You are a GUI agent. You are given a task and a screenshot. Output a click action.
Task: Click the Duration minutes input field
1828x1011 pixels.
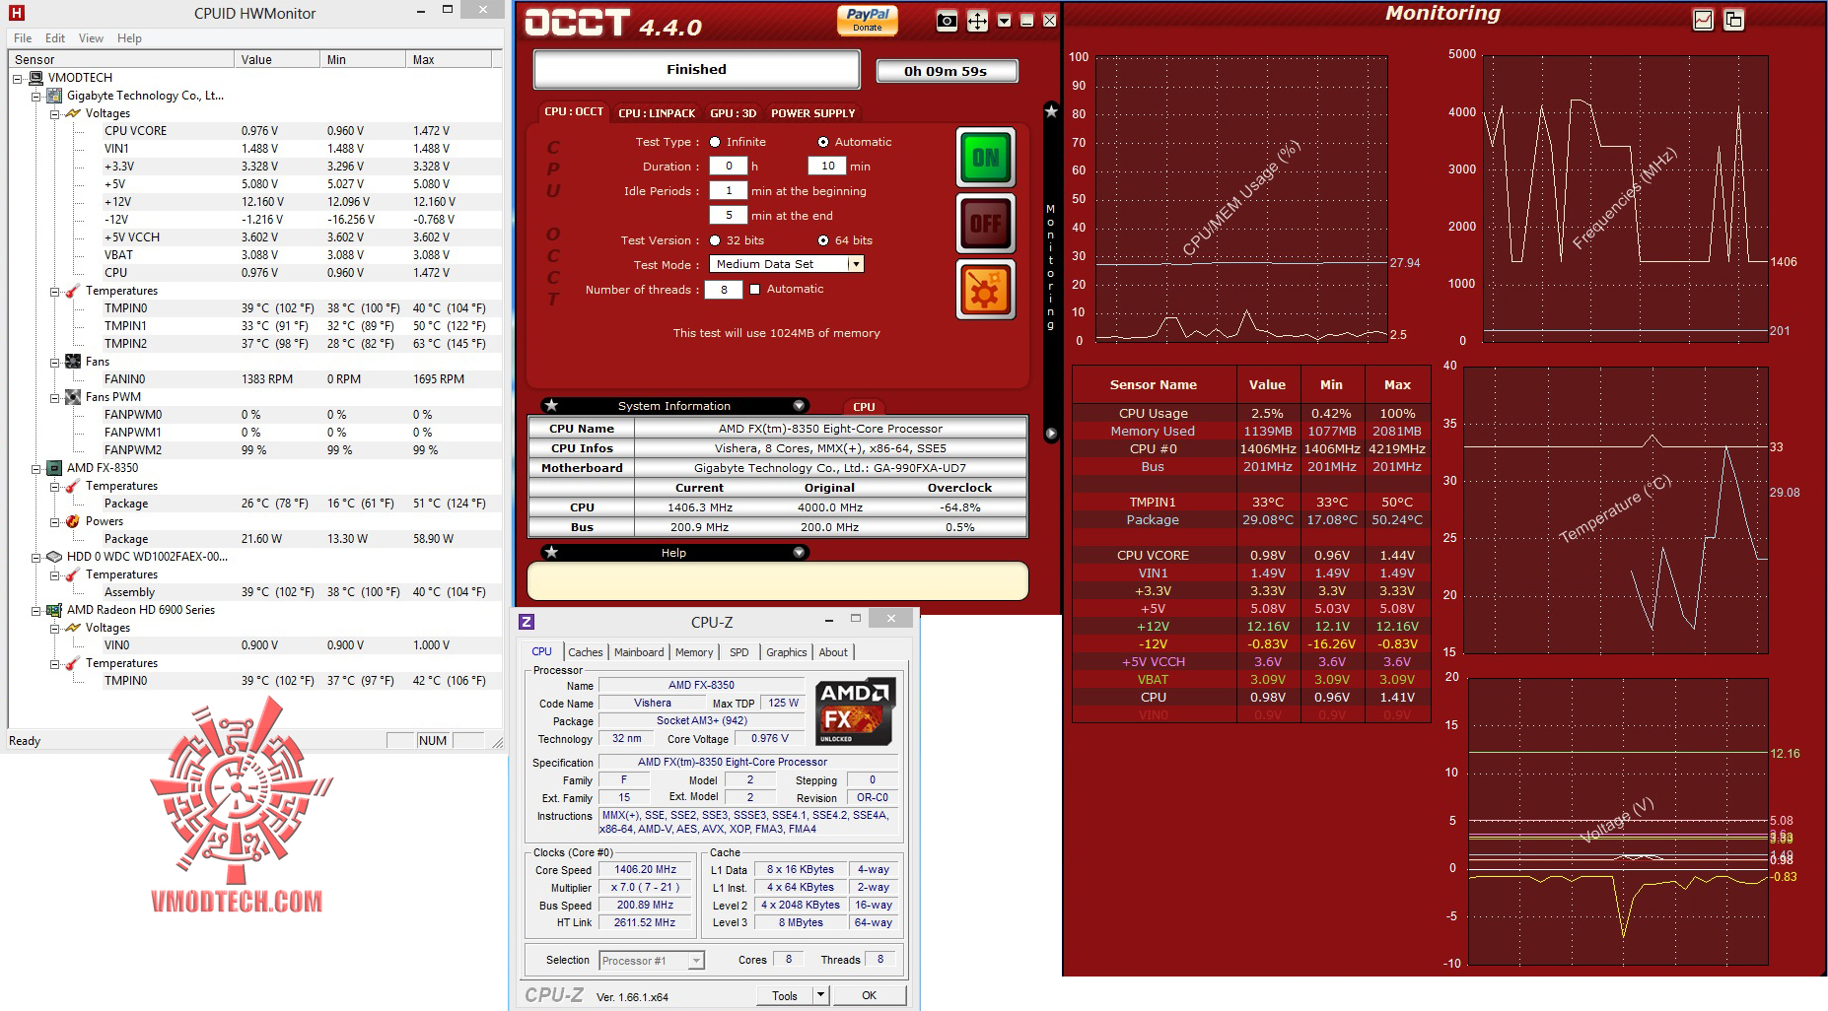(827, 167)
